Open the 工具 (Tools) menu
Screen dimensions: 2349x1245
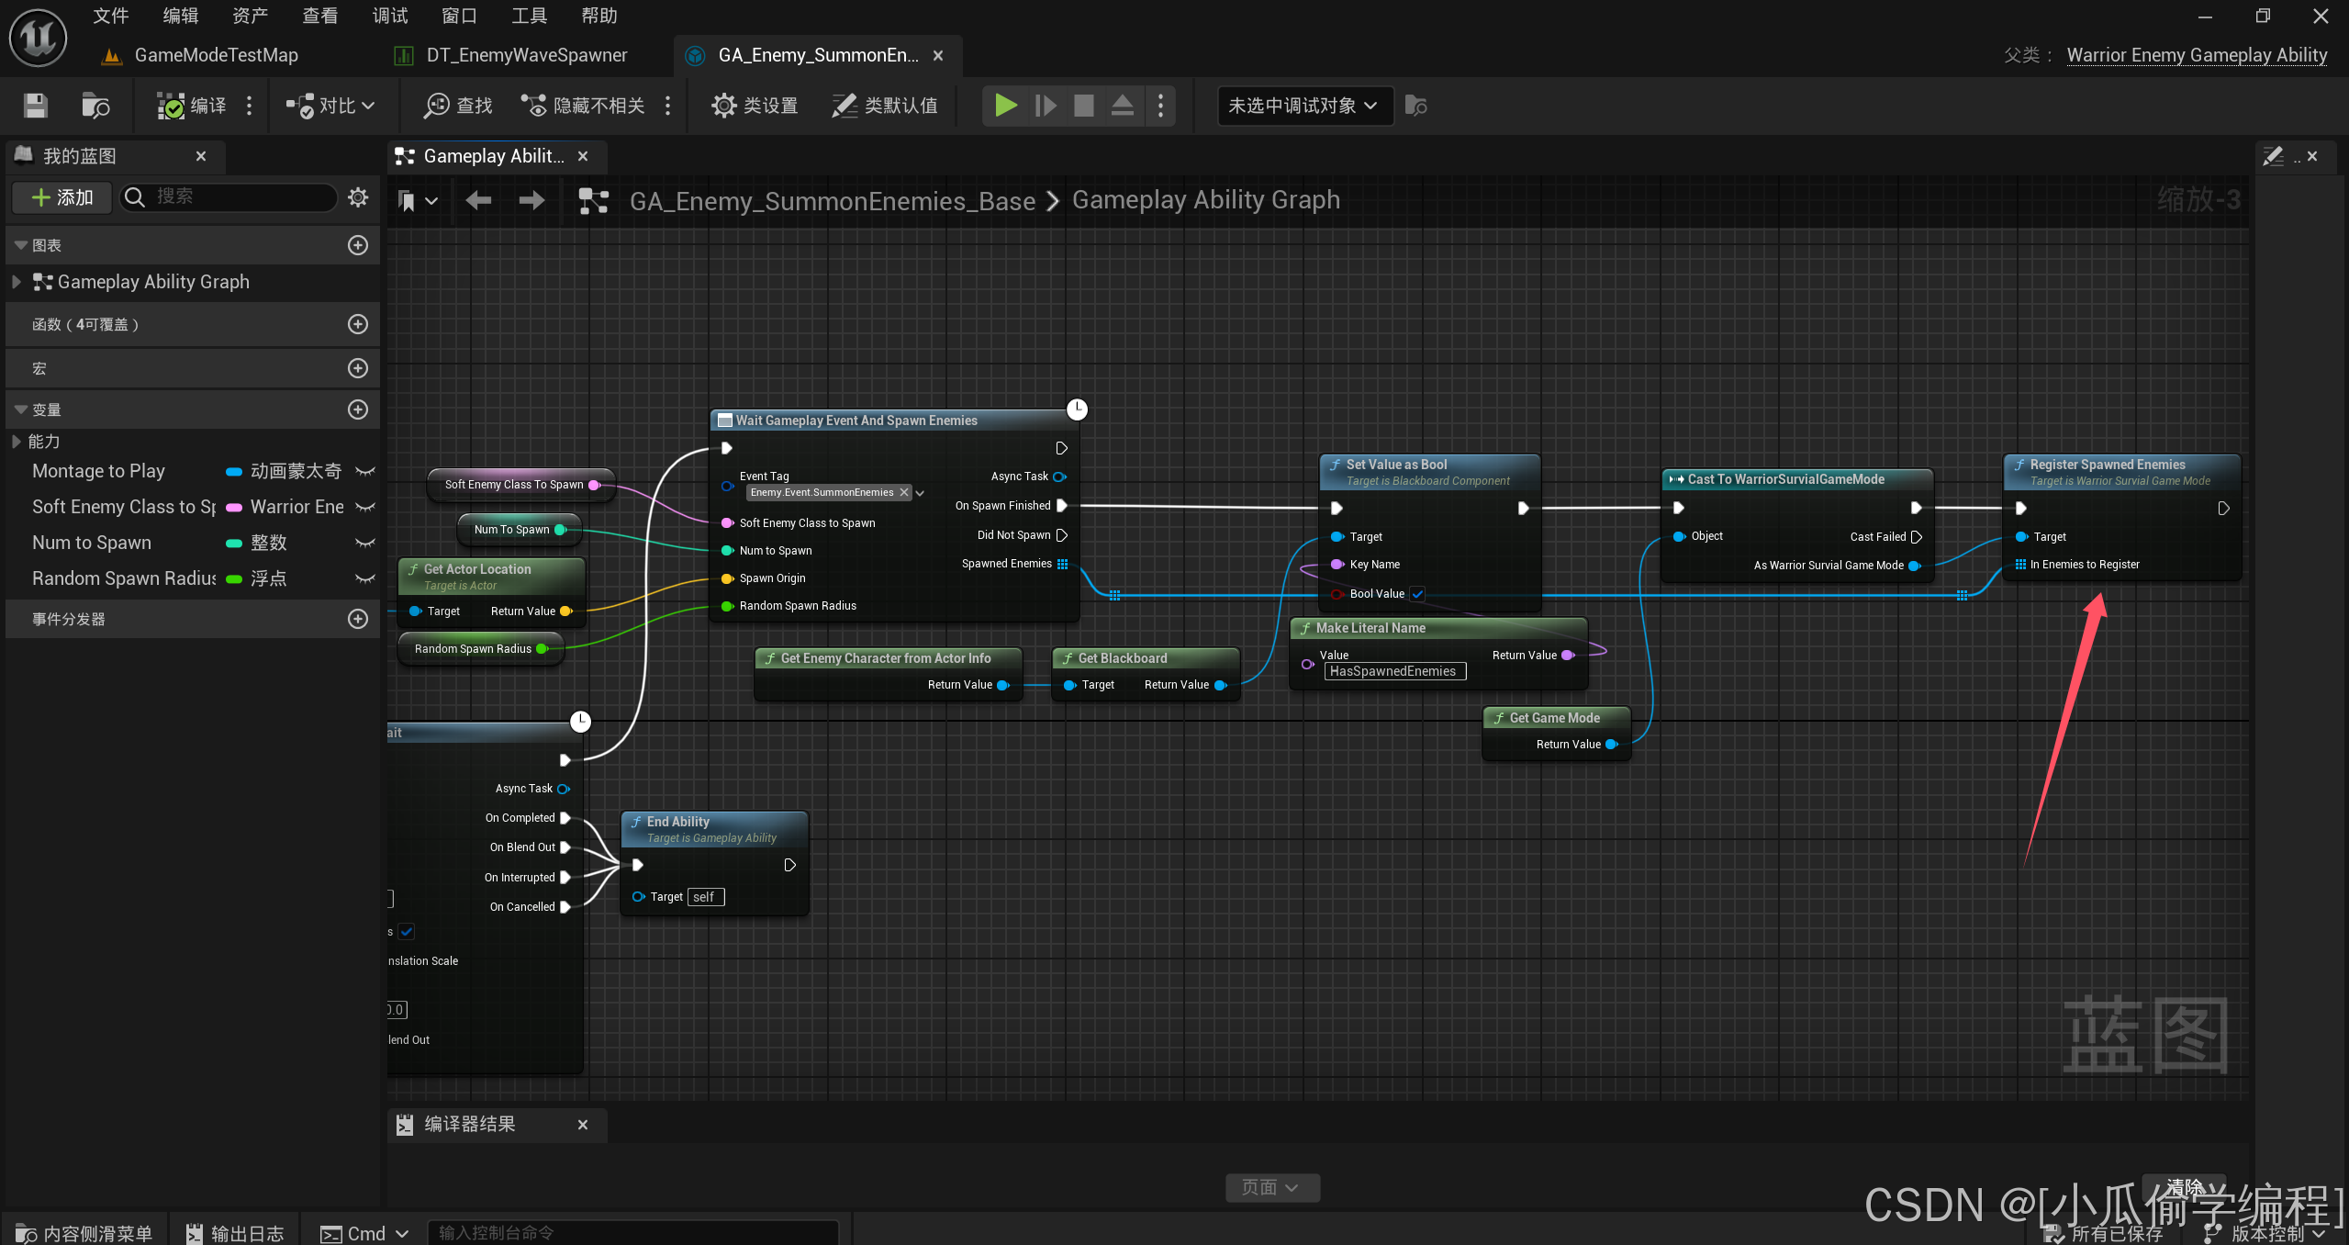point(529,16)
